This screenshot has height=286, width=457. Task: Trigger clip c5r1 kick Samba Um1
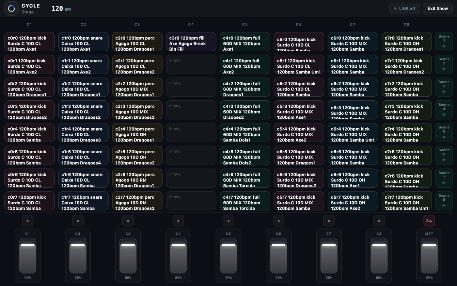(x=299, y=64)
